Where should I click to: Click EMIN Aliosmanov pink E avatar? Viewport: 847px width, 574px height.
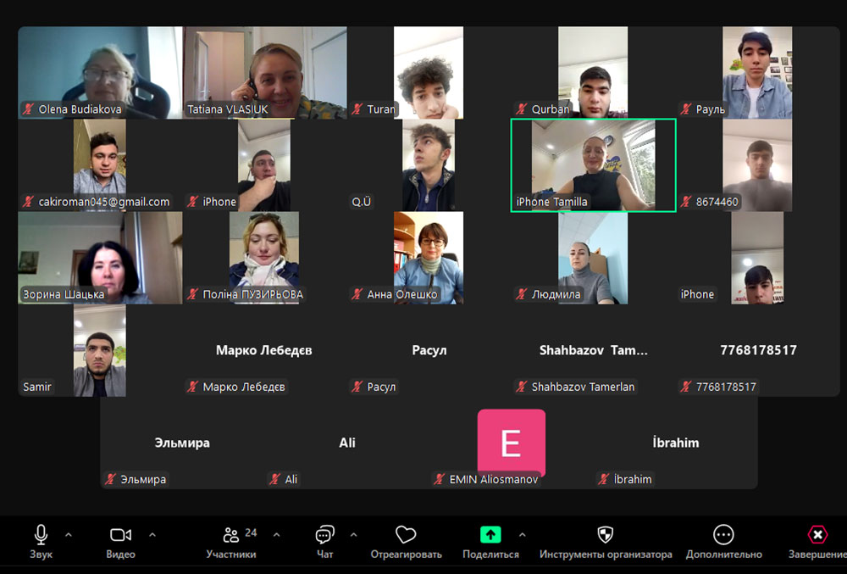[x=511, y=442]
